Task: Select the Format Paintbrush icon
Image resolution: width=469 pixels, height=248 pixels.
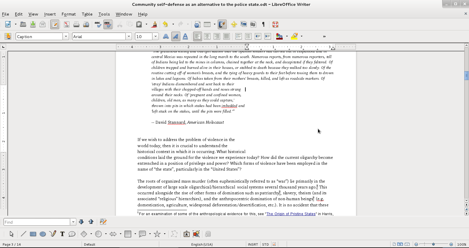Action: 154,24
